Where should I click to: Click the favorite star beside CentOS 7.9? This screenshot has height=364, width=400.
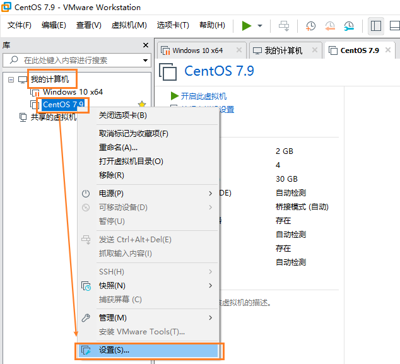[x=142, y=104]
